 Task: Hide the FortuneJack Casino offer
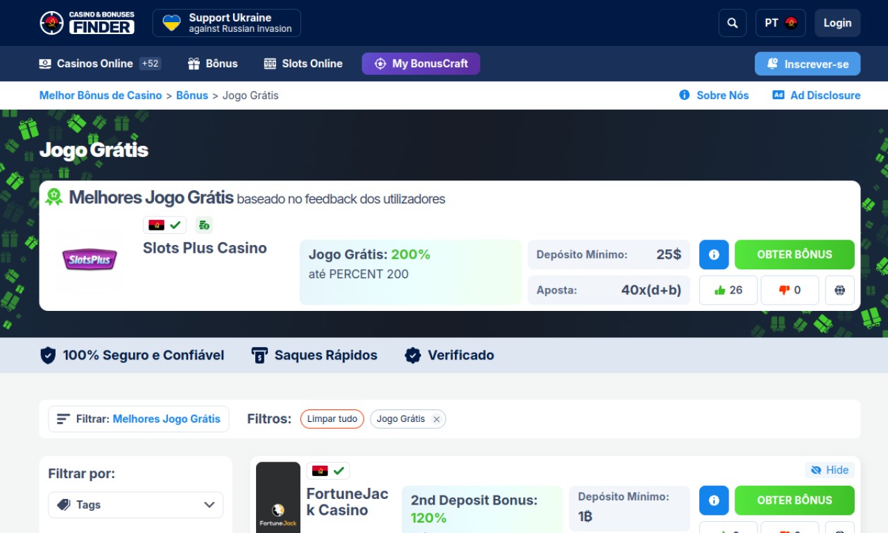[x=830, y=470]
